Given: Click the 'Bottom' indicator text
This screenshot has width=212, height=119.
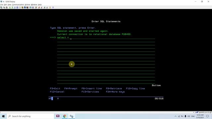Looking at the screenshot, I should coord(156,85).
